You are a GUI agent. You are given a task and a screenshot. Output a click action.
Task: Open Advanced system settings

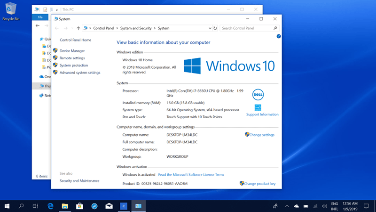(x=80, y=73)
